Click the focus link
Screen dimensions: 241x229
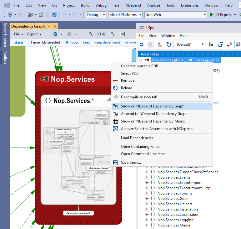pyautogui.click(x=74, y=42)
